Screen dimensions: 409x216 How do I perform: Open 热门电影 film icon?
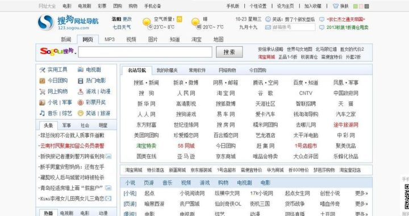click(81, 81)
